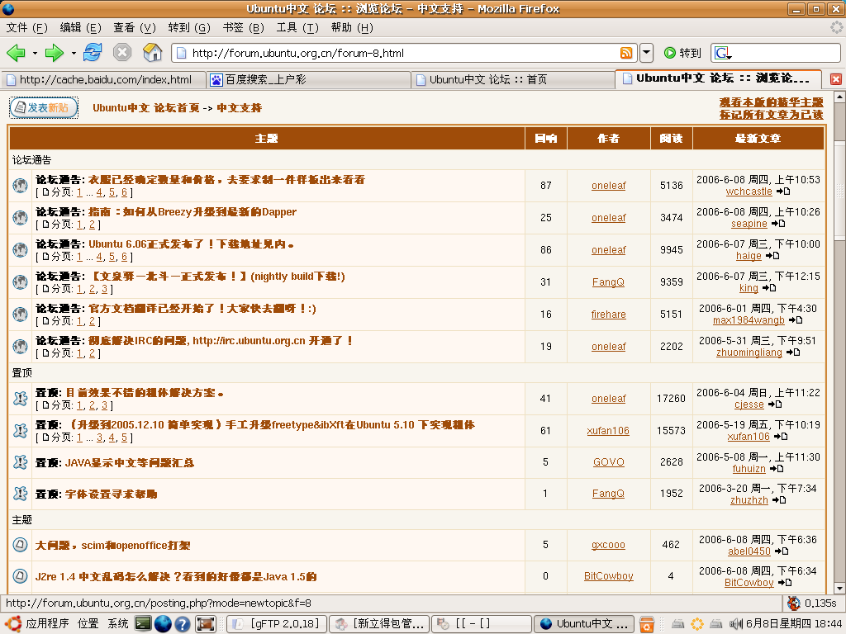Go to latest post arrow next to cjesse
This screenshot has height=634, width=846.
point(775,405)
